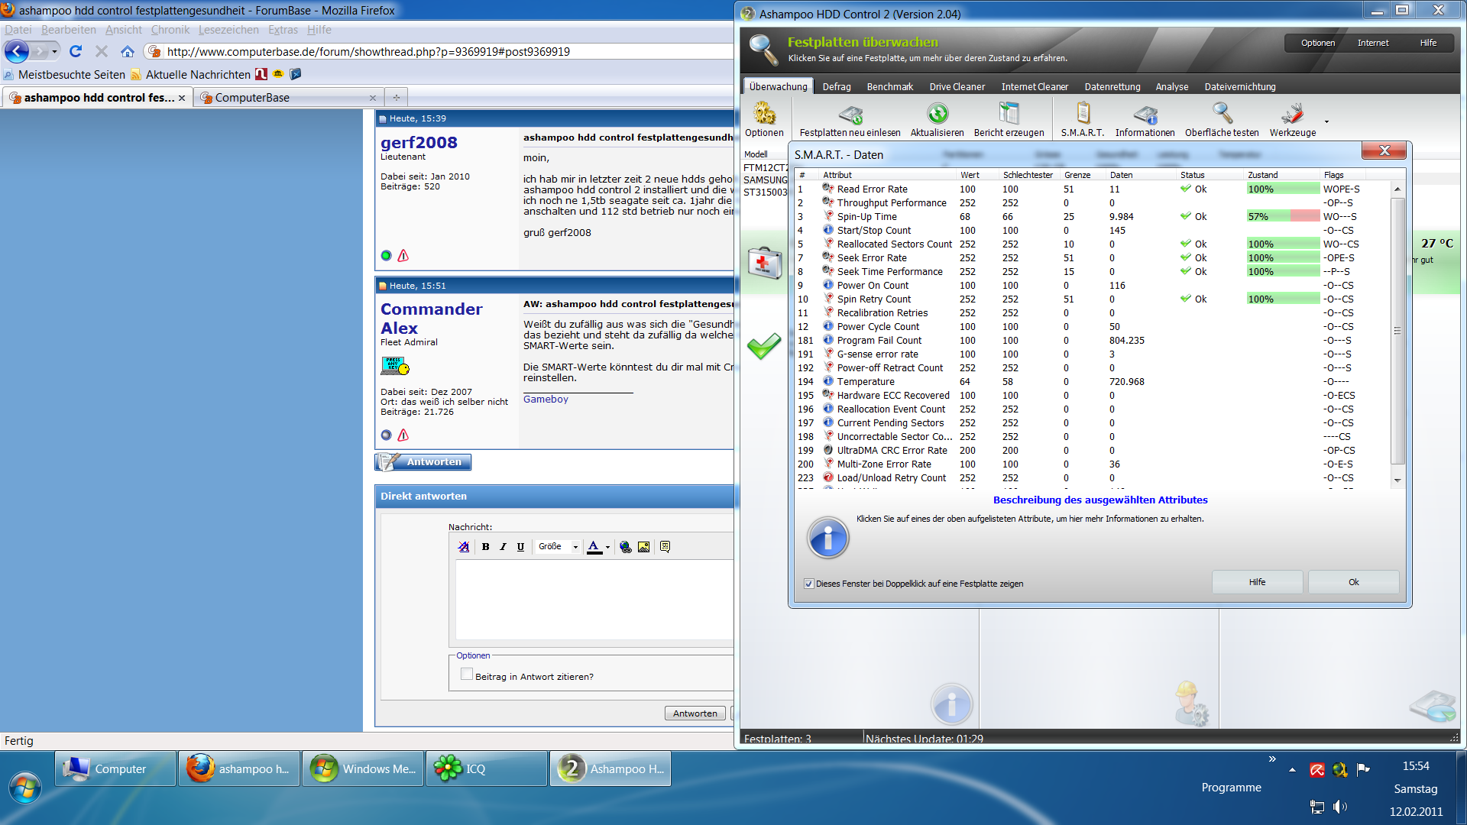The height and width of the screenshot is (825, 1467).
Task: Open Bericht erzeugen report tool
Action: point(1009,115)
